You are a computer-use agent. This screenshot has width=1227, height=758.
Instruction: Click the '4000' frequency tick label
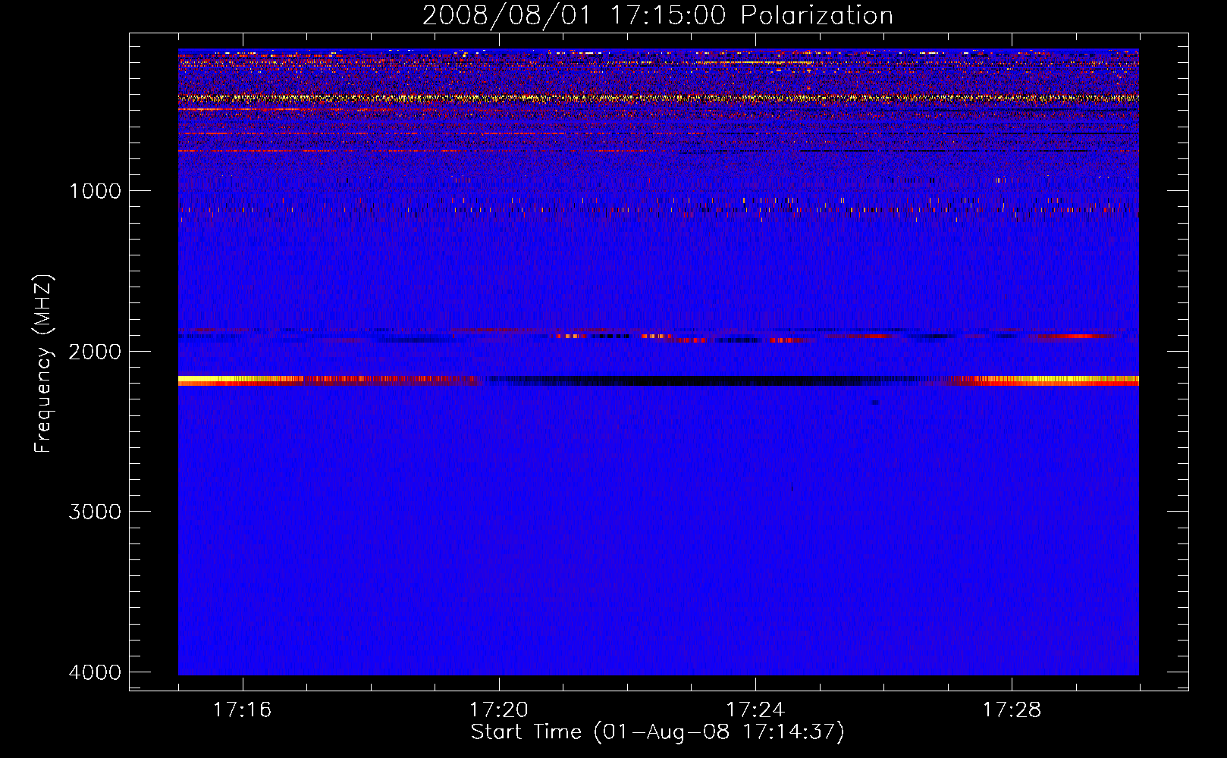tap(95, 672)
